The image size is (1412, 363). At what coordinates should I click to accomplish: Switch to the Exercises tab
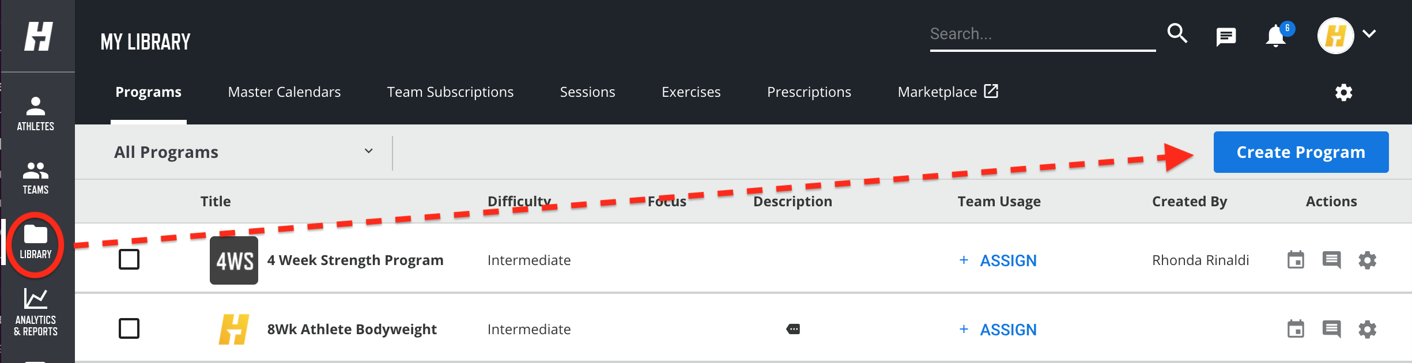(691, 92)
